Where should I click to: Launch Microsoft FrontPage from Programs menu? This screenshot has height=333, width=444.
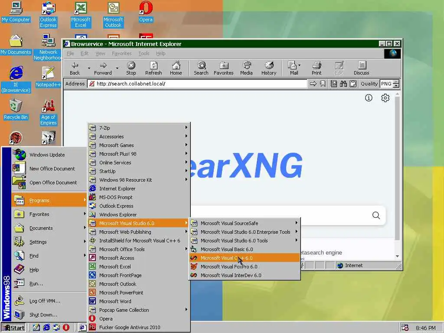click(139, 275)
